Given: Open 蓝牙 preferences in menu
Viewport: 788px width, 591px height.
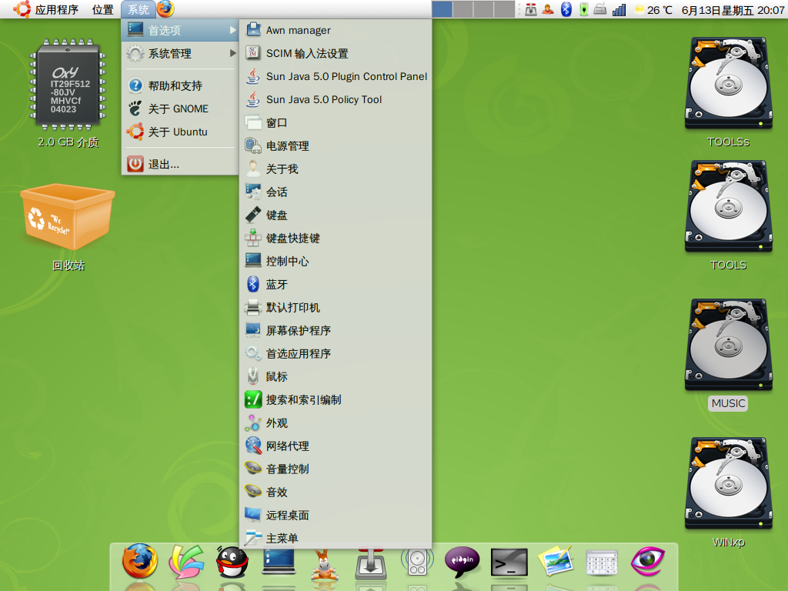Looking at the screenshot, I should coord(336,285).
